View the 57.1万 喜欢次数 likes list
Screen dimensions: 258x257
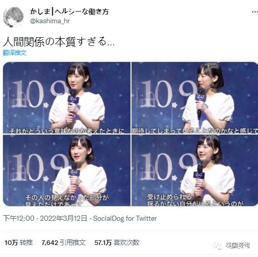117,242
